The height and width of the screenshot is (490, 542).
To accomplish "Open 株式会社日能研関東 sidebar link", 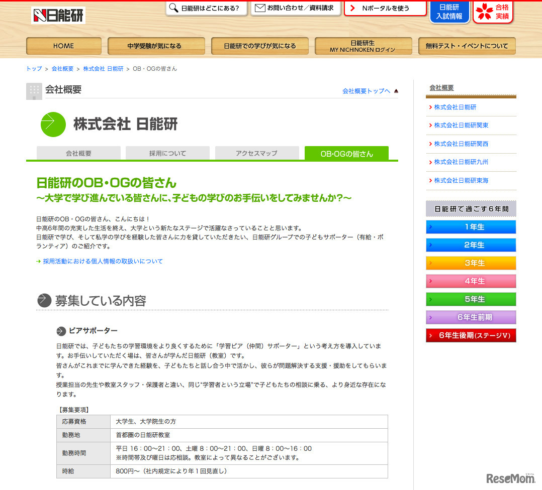I will (x=461, y=126).
